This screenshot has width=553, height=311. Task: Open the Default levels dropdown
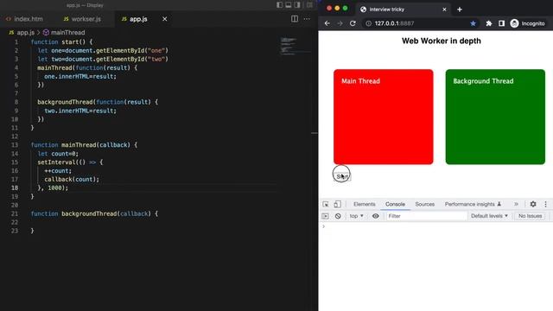point(489,216)
